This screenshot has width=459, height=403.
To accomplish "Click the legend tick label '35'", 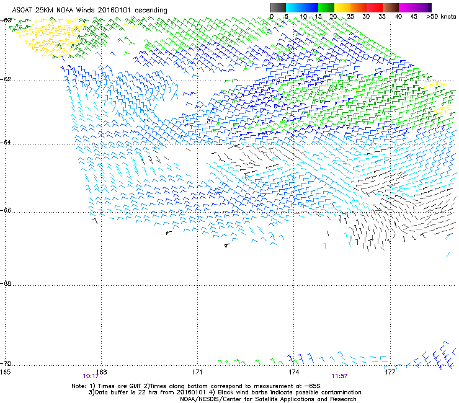I will coord(382,17).
